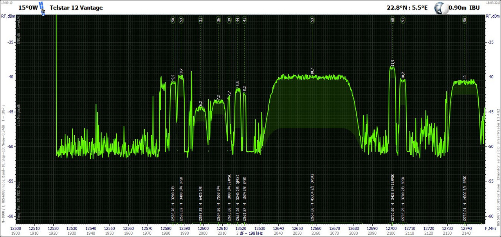
Task: Click transponder label 12607,96 H 7553 3/4
Action: pyautogui.click(x=218, y=204)
